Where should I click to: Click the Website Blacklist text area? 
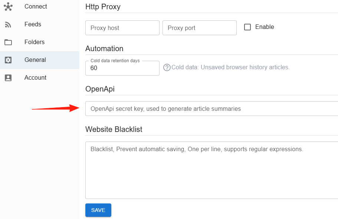pyautogui.click(x=212, y=170)
